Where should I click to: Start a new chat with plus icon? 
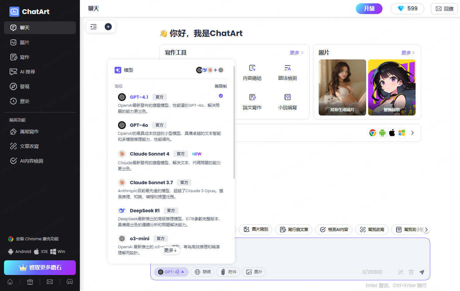[x=108, y=27]
